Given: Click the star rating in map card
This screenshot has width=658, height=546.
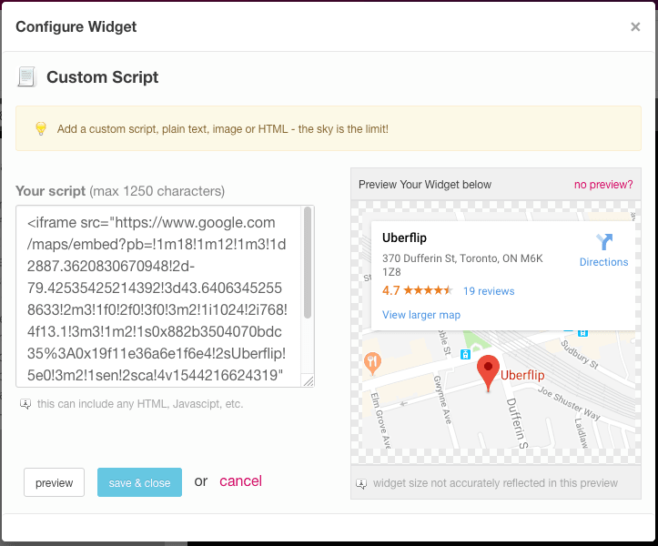Looking at the screenshot, I should coord(428,290).
